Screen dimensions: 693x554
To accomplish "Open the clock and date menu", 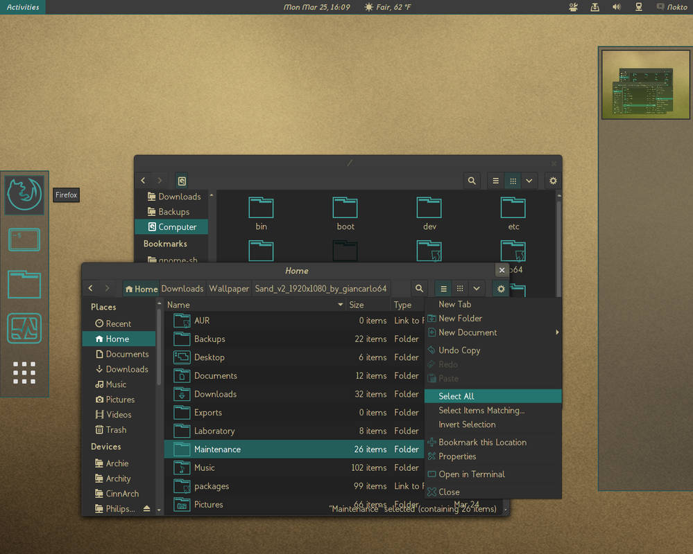I will 317,7.
